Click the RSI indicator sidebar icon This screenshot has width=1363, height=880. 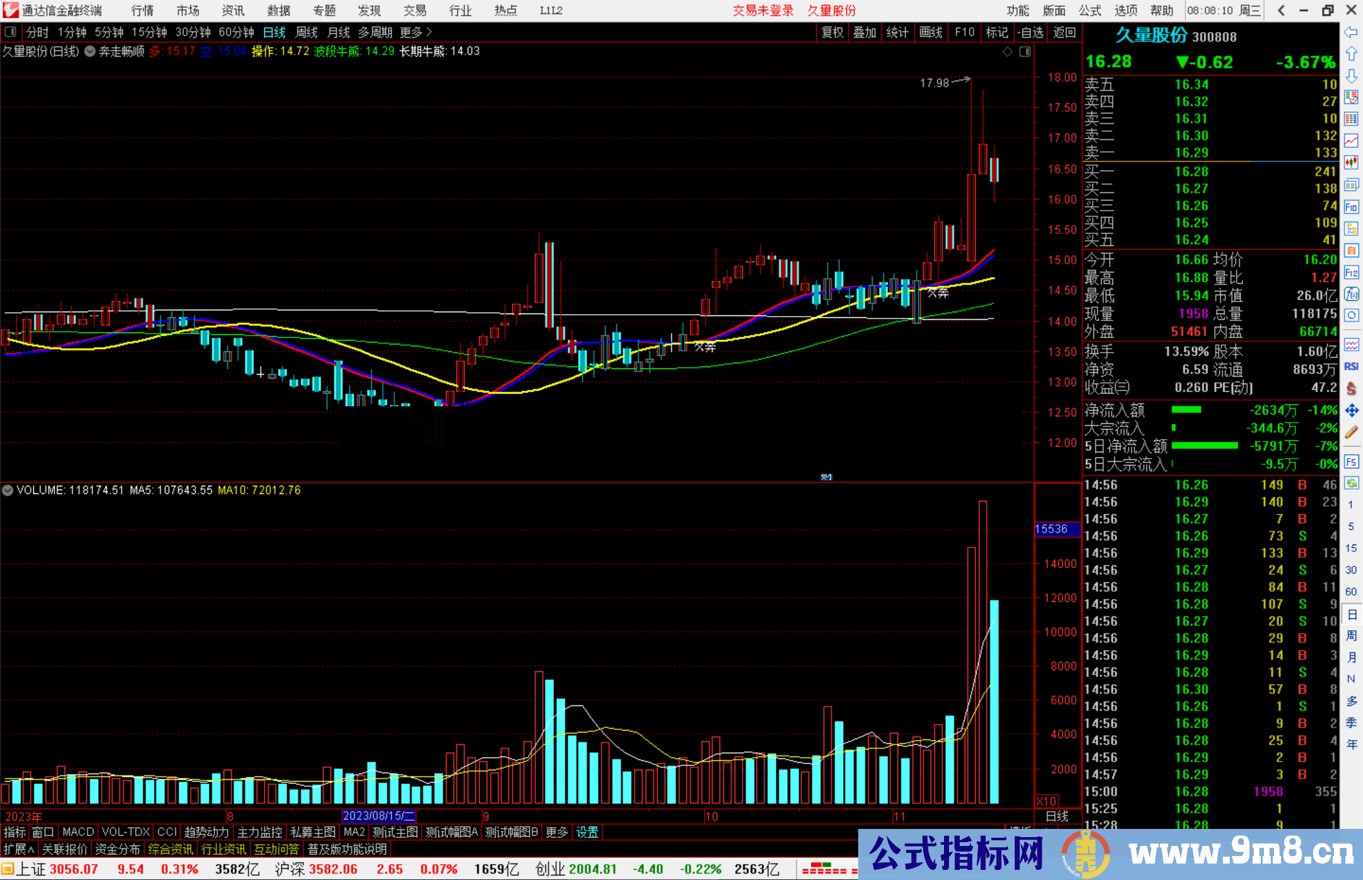pyautogui.click(x=1351, y=367)
